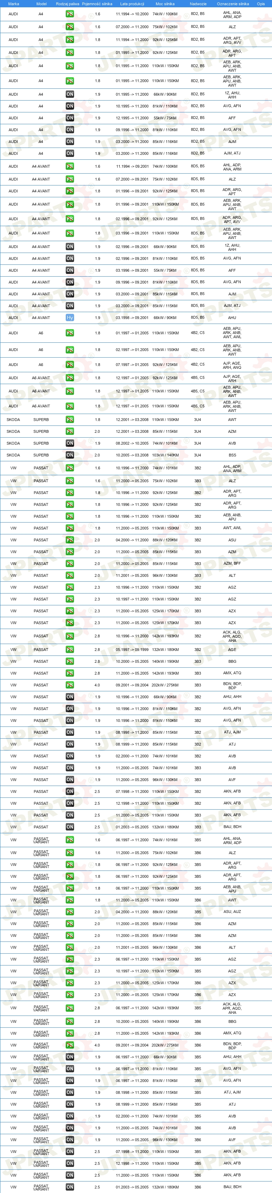Image resolution: width=272 pixels, height=1193 pixels.
Task: Click petrol icon in Passat Variant 4.0 row
Action: (70, 1045)
